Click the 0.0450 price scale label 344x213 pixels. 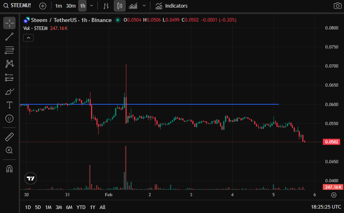coord(332,161)
